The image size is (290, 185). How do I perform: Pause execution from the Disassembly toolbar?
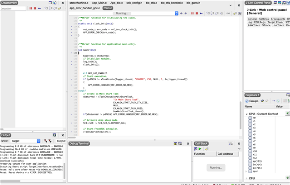pyautogui.click(x=31, y=9)
